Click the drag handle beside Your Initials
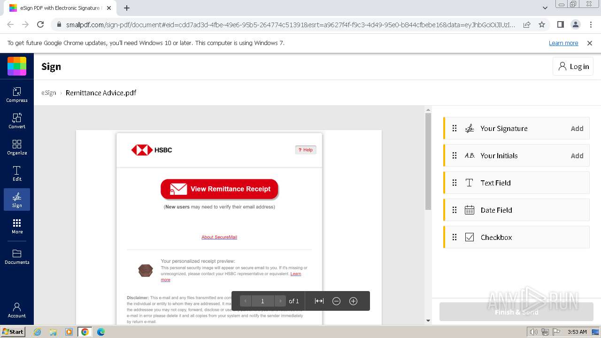601x338 pixels. [x=455, y=156]
